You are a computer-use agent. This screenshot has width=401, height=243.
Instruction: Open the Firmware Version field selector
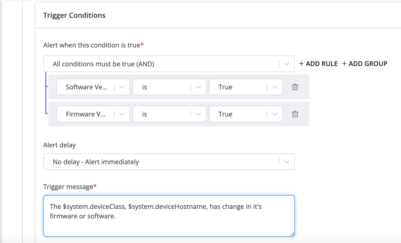point(87,114)
